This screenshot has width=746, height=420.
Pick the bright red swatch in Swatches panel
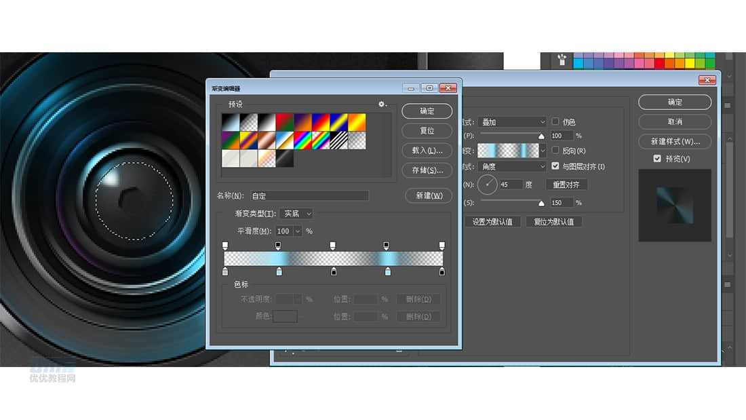click(x=659, y=63)
